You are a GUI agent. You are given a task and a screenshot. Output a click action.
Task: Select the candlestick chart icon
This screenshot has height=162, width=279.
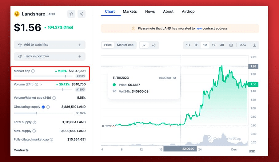pos(154,45)
